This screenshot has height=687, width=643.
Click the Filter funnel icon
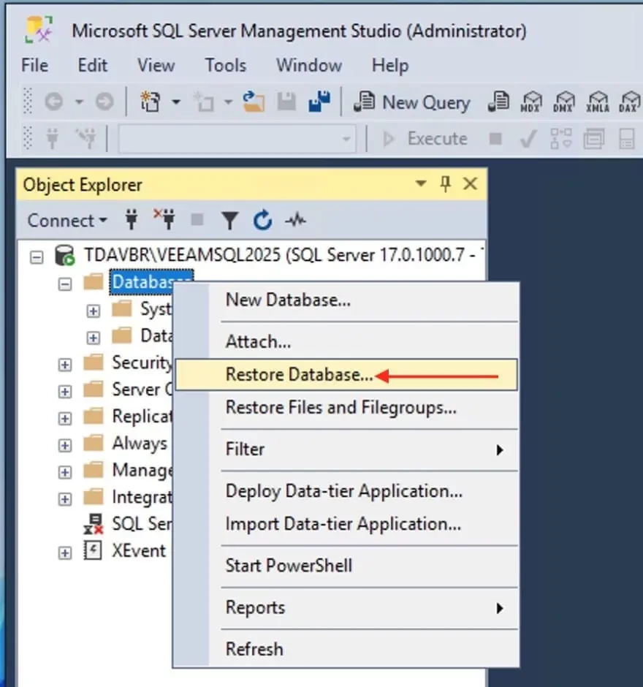[229, 221]
